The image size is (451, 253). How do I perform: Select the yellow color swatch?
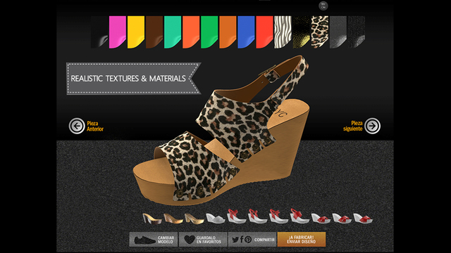(136, 32)
